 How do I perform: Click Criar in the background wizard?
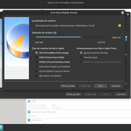(106, 94)
